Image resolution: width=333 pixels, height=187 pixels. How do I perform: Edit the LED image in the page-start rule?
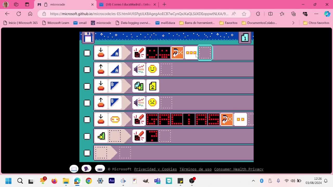pyautogui.click(x=152, y=136)
